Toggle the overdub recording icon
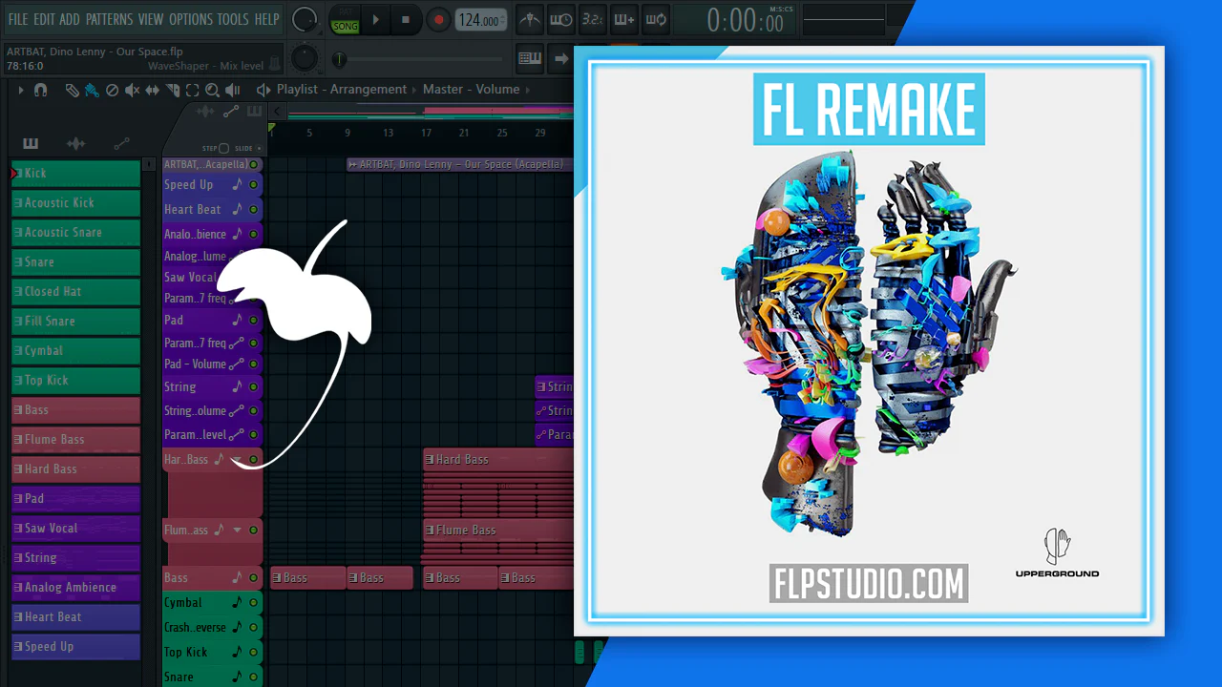1222x687 pixels. tap(624, 19)
